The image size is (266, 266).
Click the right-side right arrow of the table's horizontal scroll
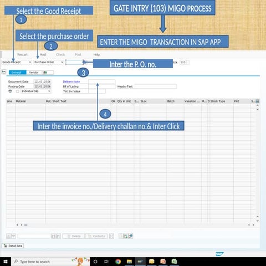(x=253, y=225)
